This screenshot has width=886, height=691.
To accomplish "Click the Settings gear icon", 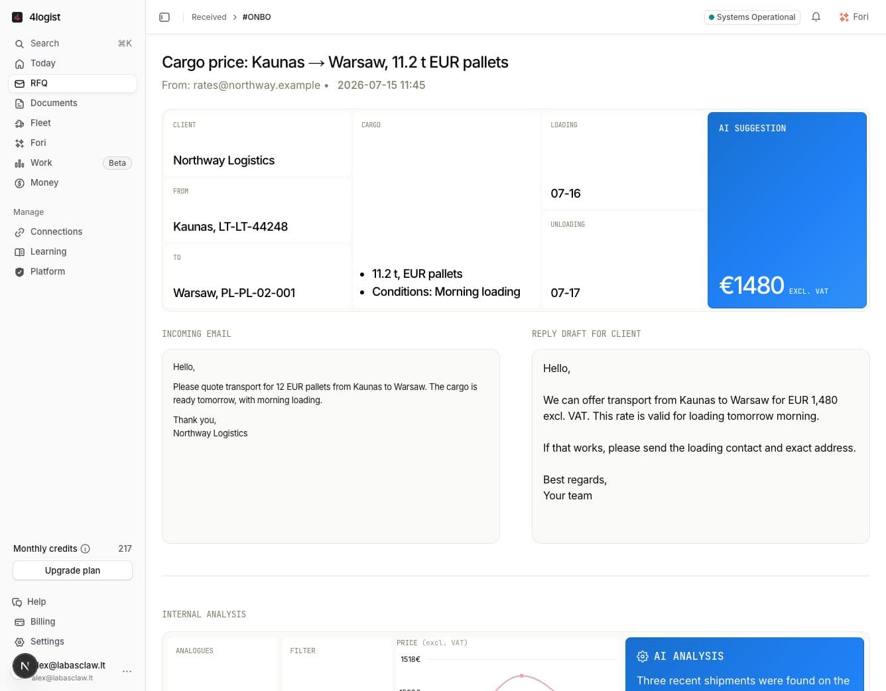I will tap(19, 642).
